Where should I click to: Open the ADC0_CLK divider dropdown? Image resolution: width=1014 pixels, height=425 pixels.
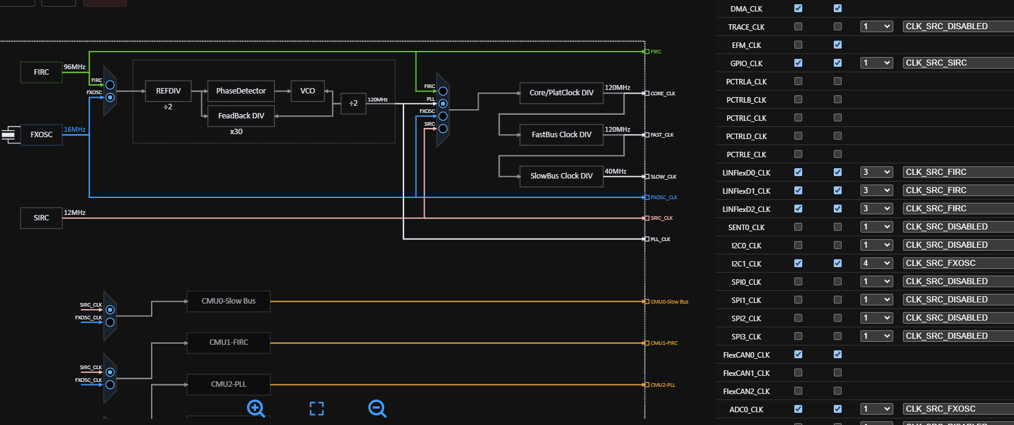click(876, 409)
